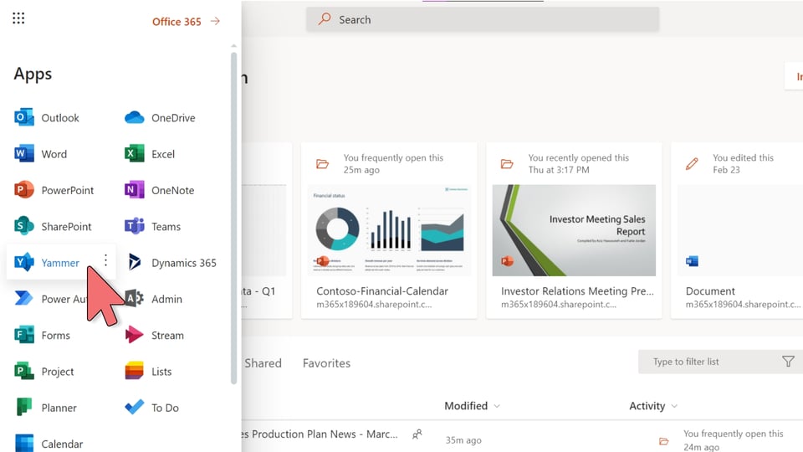This screenshot has height=452, width=803.
Task: Open the SharePoint app icon
Action: [x=23, y=226]
